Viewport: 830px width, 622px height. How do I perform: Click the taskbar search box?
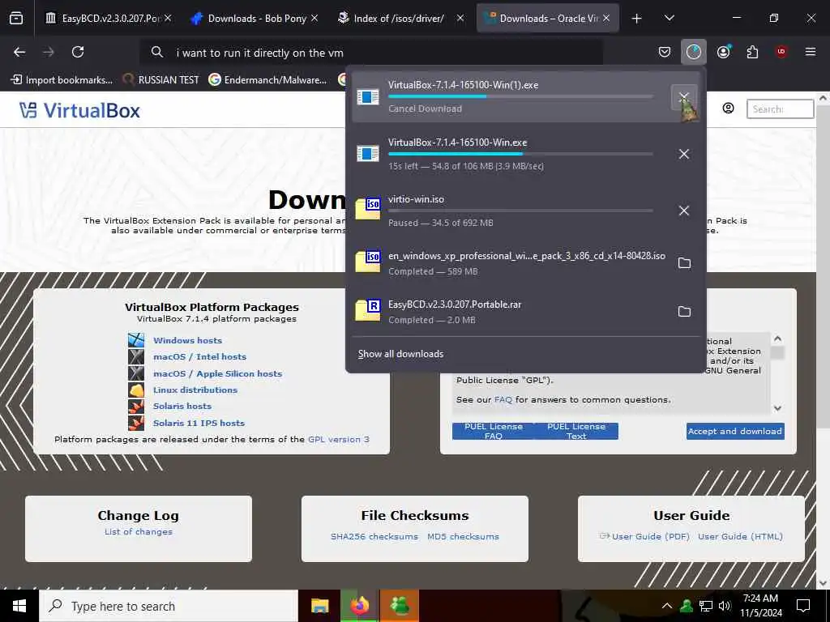169,606
